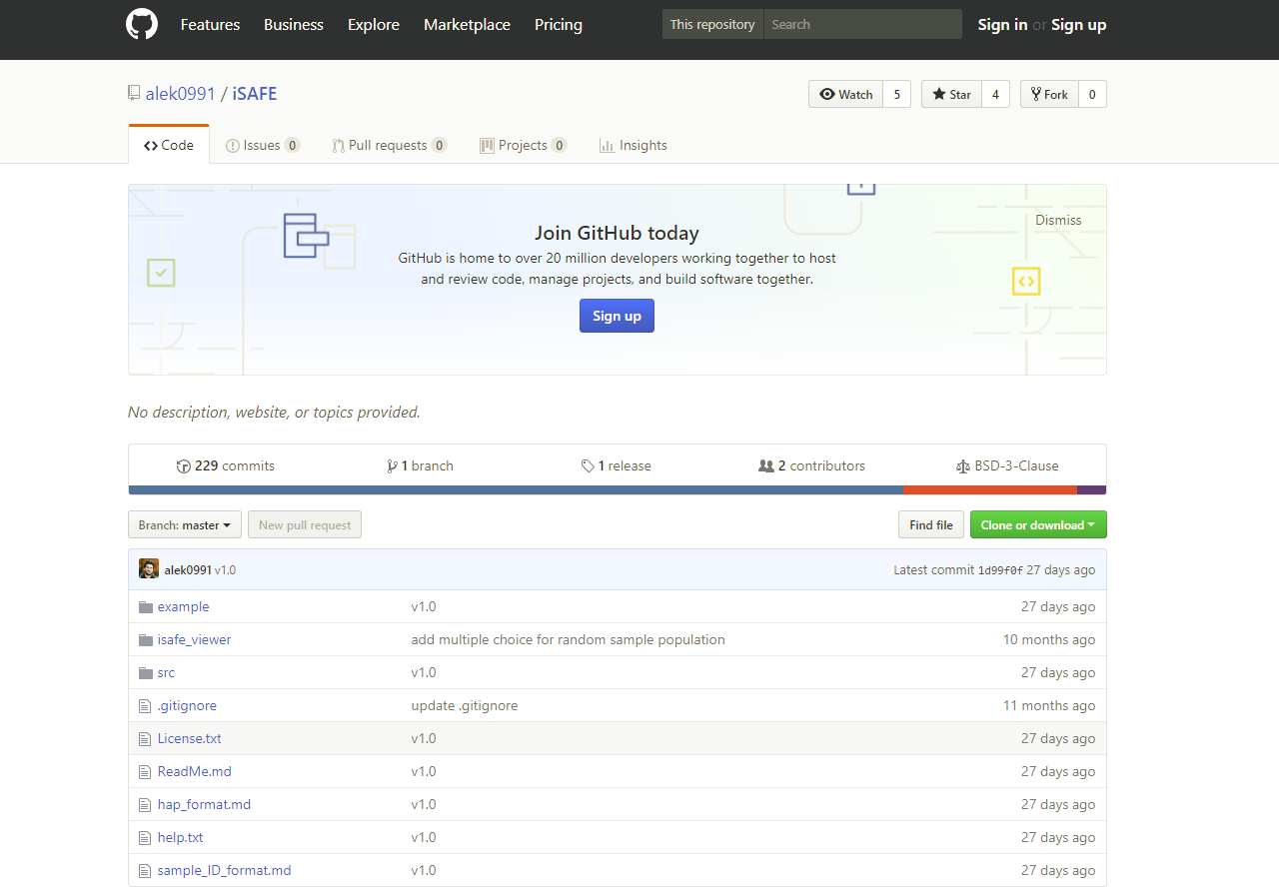Viewport: 1279px width, 887px height.
Task: Click the Watch count 5
Action: 896,94
